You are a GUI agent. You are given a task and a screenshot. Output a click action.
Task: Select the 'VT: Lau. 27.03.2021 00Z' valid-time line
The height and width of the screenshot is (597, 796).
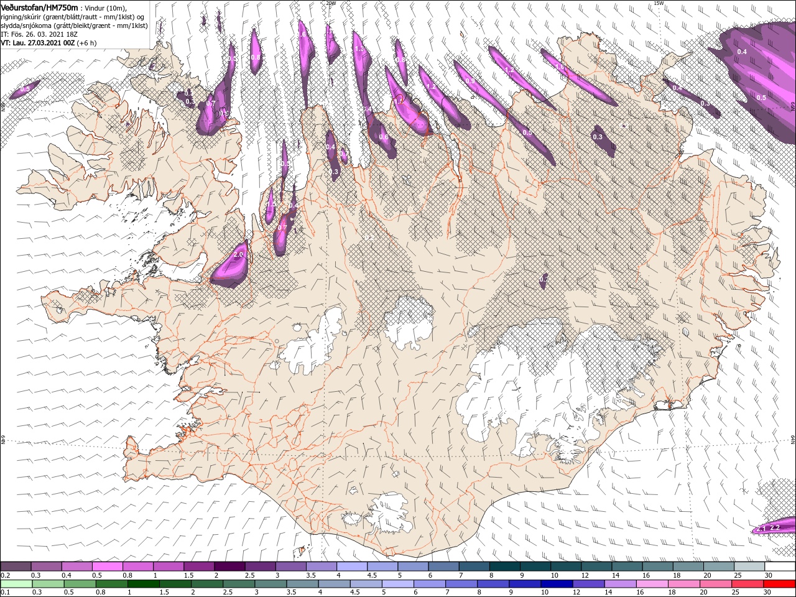[38, 43]
